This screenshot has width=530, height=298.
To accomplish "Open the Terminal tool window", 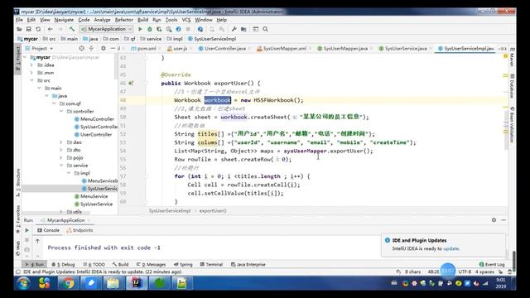I will point(211,265).
